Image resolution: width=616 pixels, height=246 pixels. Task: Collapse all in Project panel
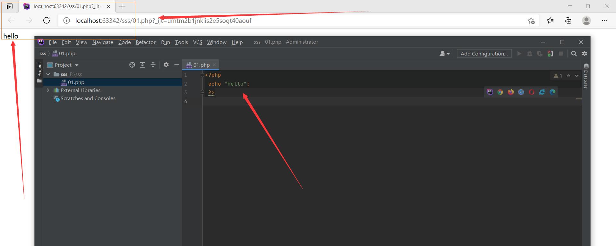tap(153, 65)
